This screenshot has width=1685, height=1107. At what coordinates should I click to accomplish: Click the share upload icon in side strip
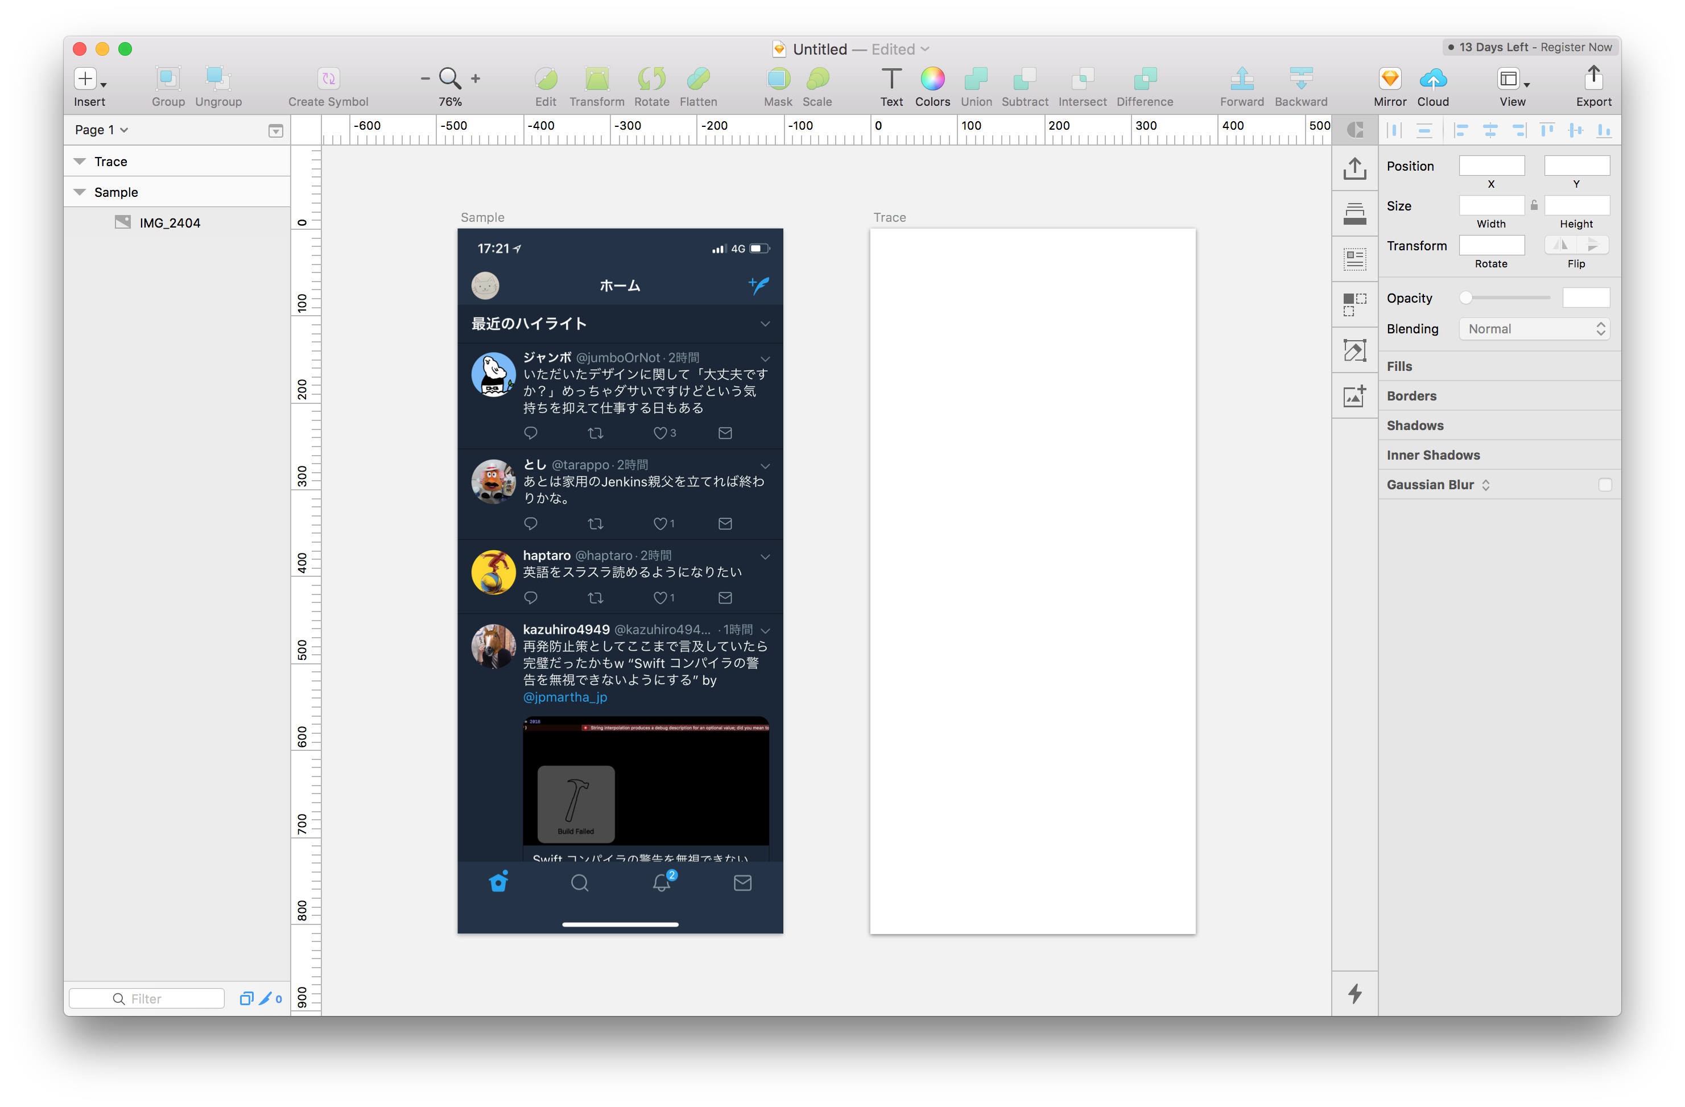click(1354, 168)
